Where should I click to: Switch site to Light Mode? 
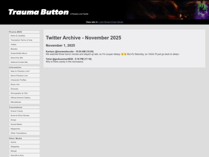104,22
